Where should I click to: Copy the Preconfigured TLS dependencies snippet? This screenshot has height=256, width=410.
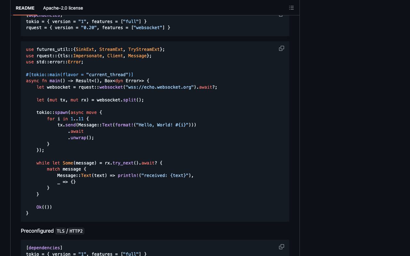282,247
